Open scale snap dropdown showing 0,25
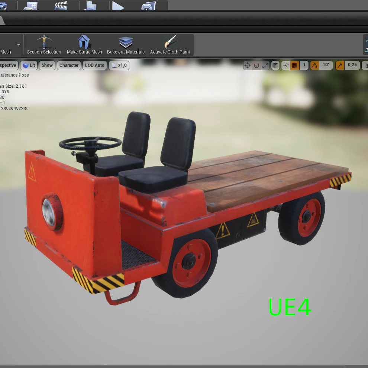This screenshot has width=368, height=368. coord(352,65)
